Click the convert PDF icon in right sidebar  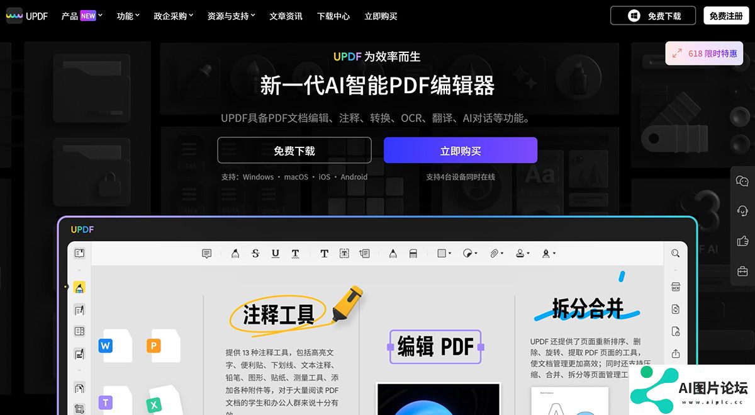[x=676, y=309]
